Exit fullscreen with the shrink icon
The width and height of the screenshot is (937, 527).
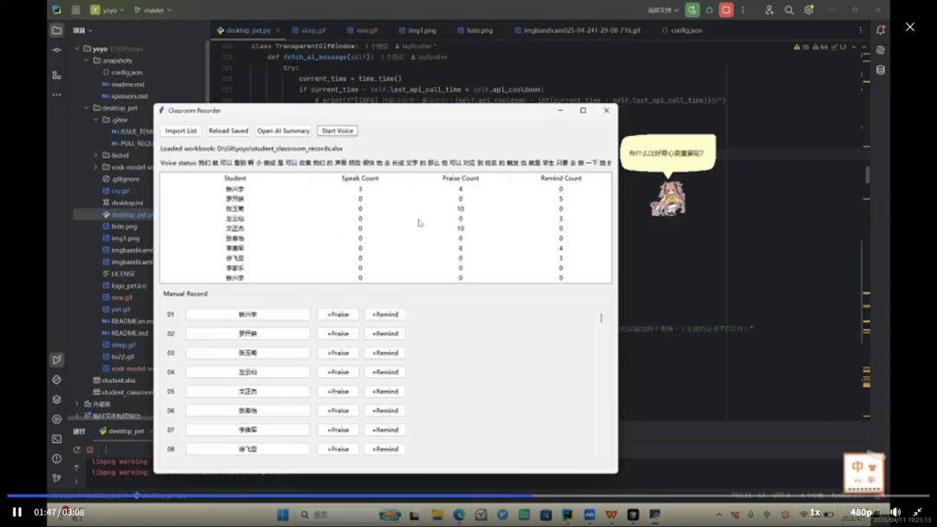click(918, 512)
